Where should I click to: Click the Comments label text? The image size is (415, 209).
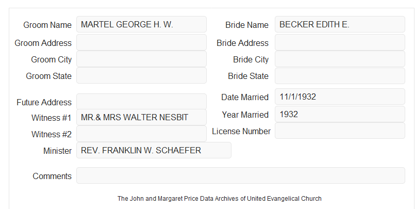pos(52,176)
